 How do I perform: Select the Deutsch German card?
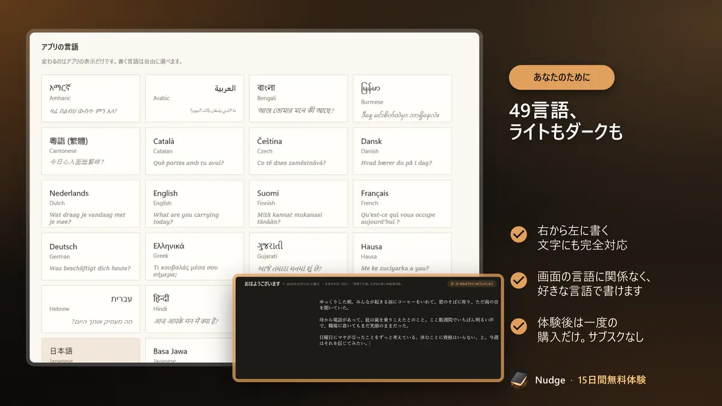tap(91, 257)
